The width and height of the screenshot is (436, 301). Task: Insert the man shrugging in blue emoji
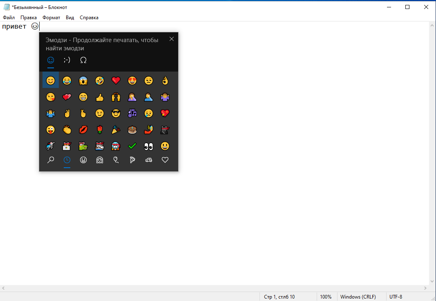pos(51,114)
